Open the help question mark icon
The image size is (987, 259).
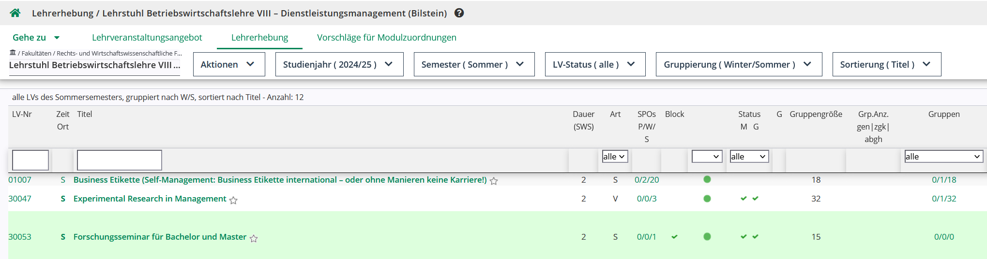459,13
